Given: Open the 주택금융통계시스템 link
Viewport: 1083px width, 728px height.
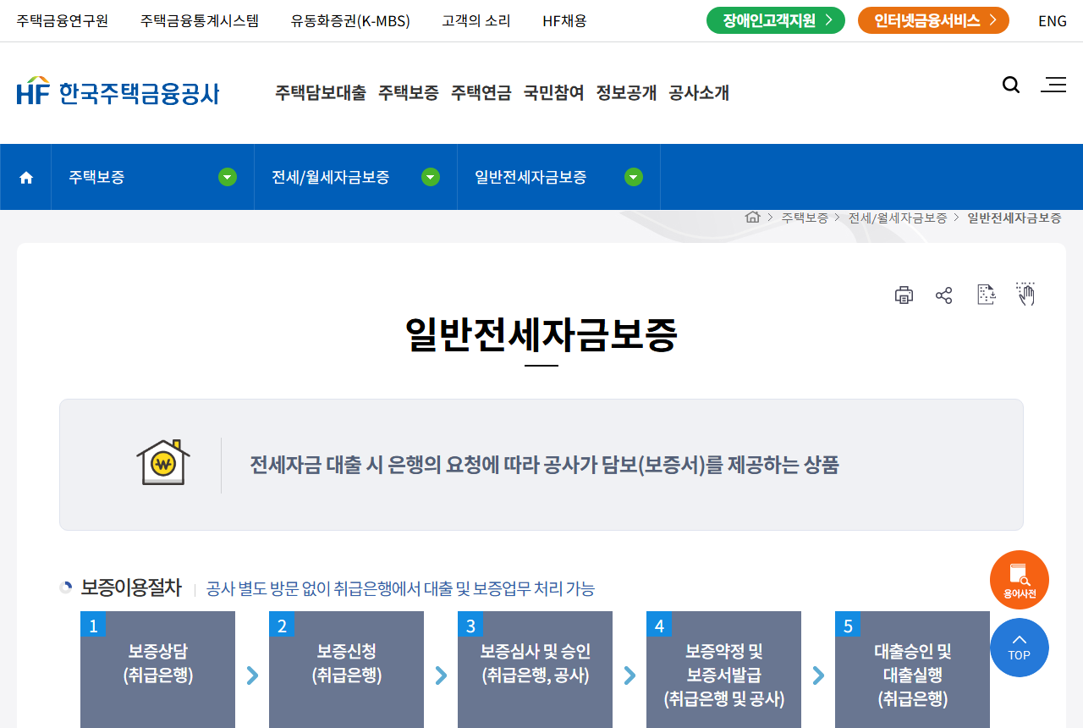Looking at the screenshot, I should pyautogui.click(x=200, y=21).
